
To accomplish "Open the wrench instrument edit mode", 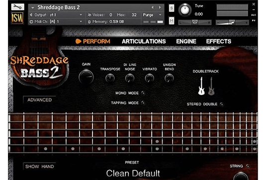I will [17, 7].
